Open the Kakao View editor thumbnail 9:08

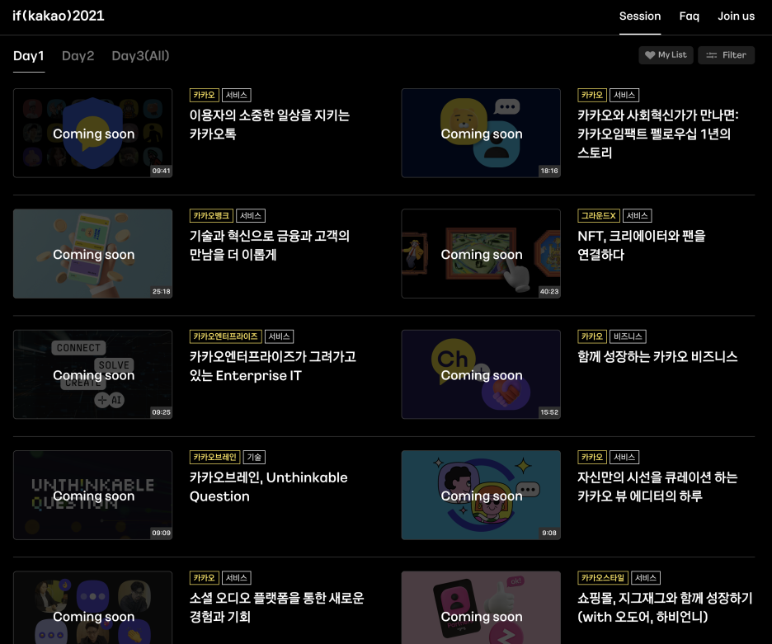click(x=481, y=495)
